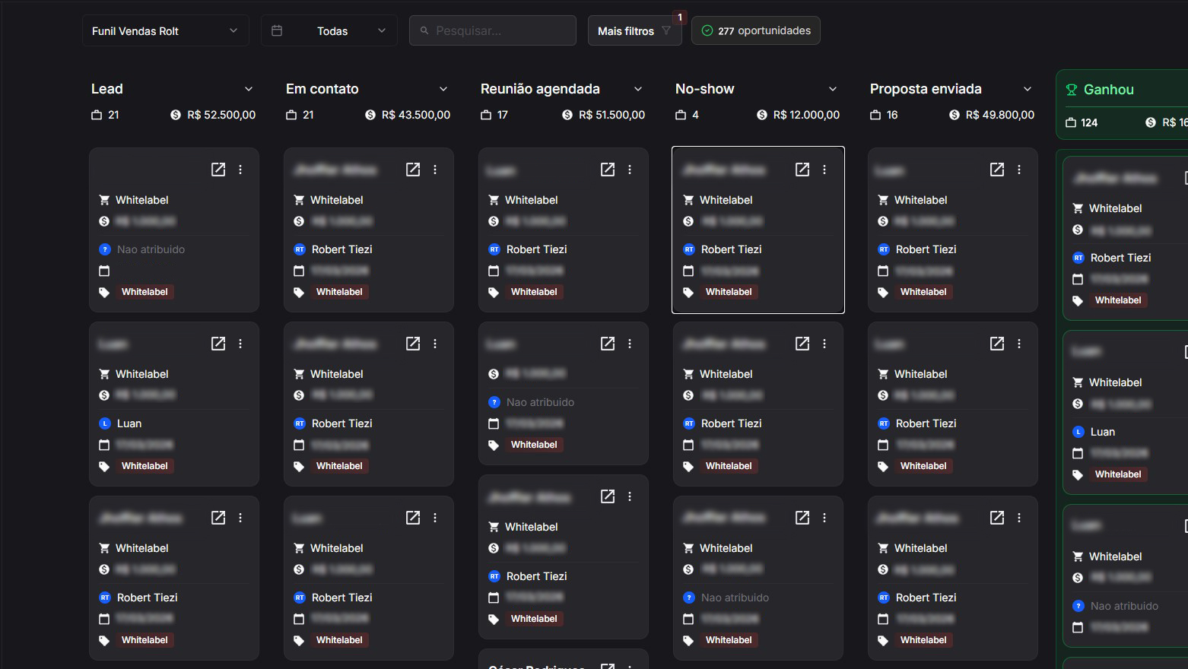Click the Proposta enviada card count 16

tap(892, 115)
